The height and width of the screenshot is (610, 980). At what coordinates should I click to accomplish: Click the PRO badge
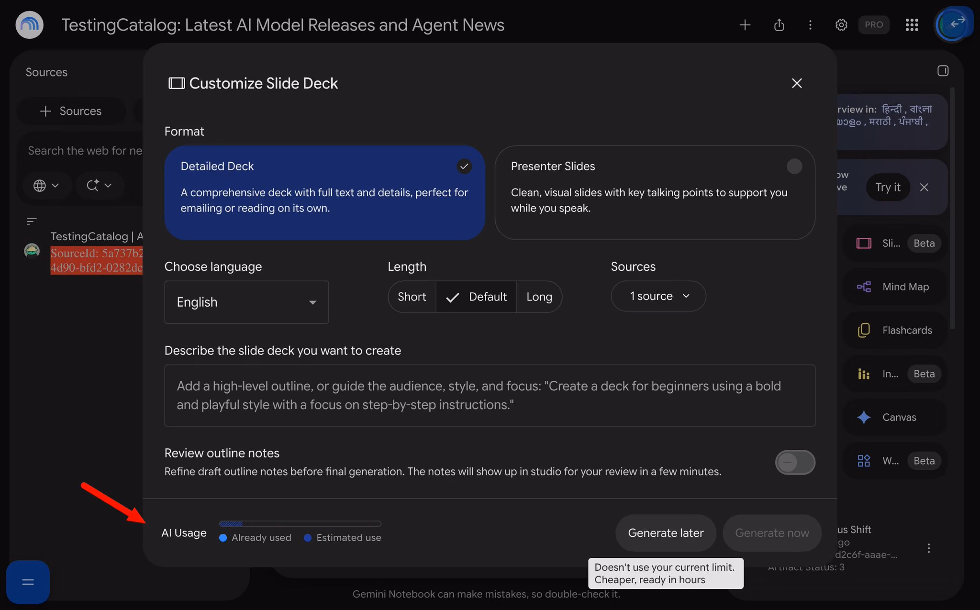click(x=874, y=25)
